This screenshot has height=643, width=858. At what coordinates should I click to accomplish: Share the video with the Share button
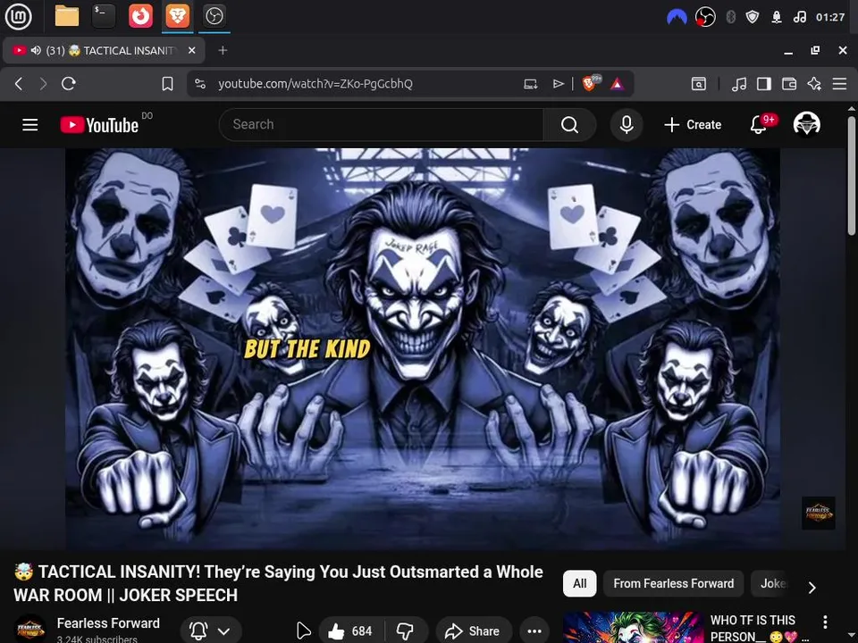(x=474, y=631)
